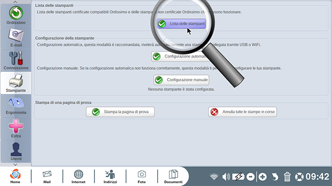Open the Ordissimo settings section

click(16, 15)
